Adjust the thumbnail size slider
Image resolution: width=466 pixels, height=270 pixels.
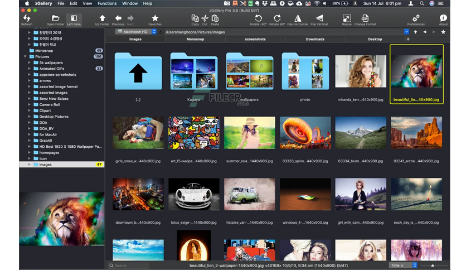tap(433, 265)
